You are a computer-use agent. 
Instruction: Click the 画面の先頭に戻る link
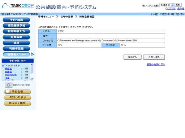[156, 64]
